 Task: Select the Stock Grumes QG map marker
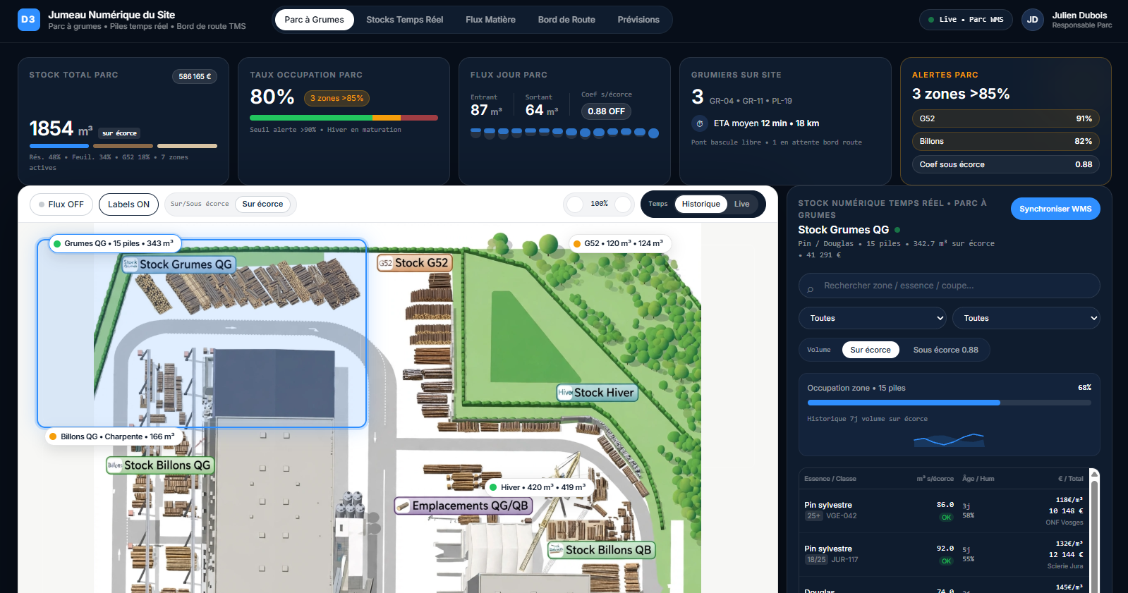click(x=178, y=264)
